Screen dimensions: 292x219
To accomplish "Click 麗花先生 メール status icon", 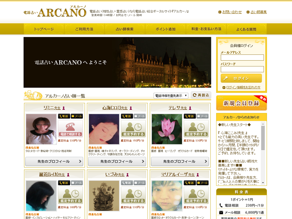I will [77, 183].
